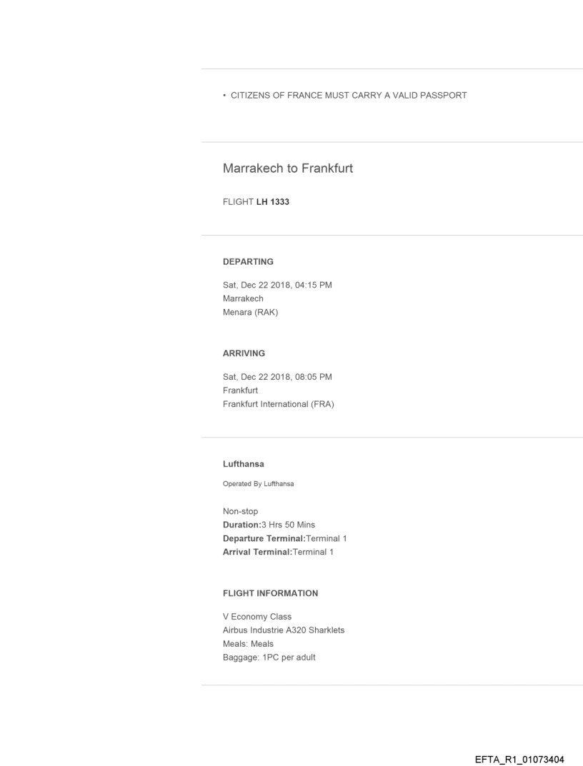Click the Operated By Lufthansa line

[x=259, y=485]
